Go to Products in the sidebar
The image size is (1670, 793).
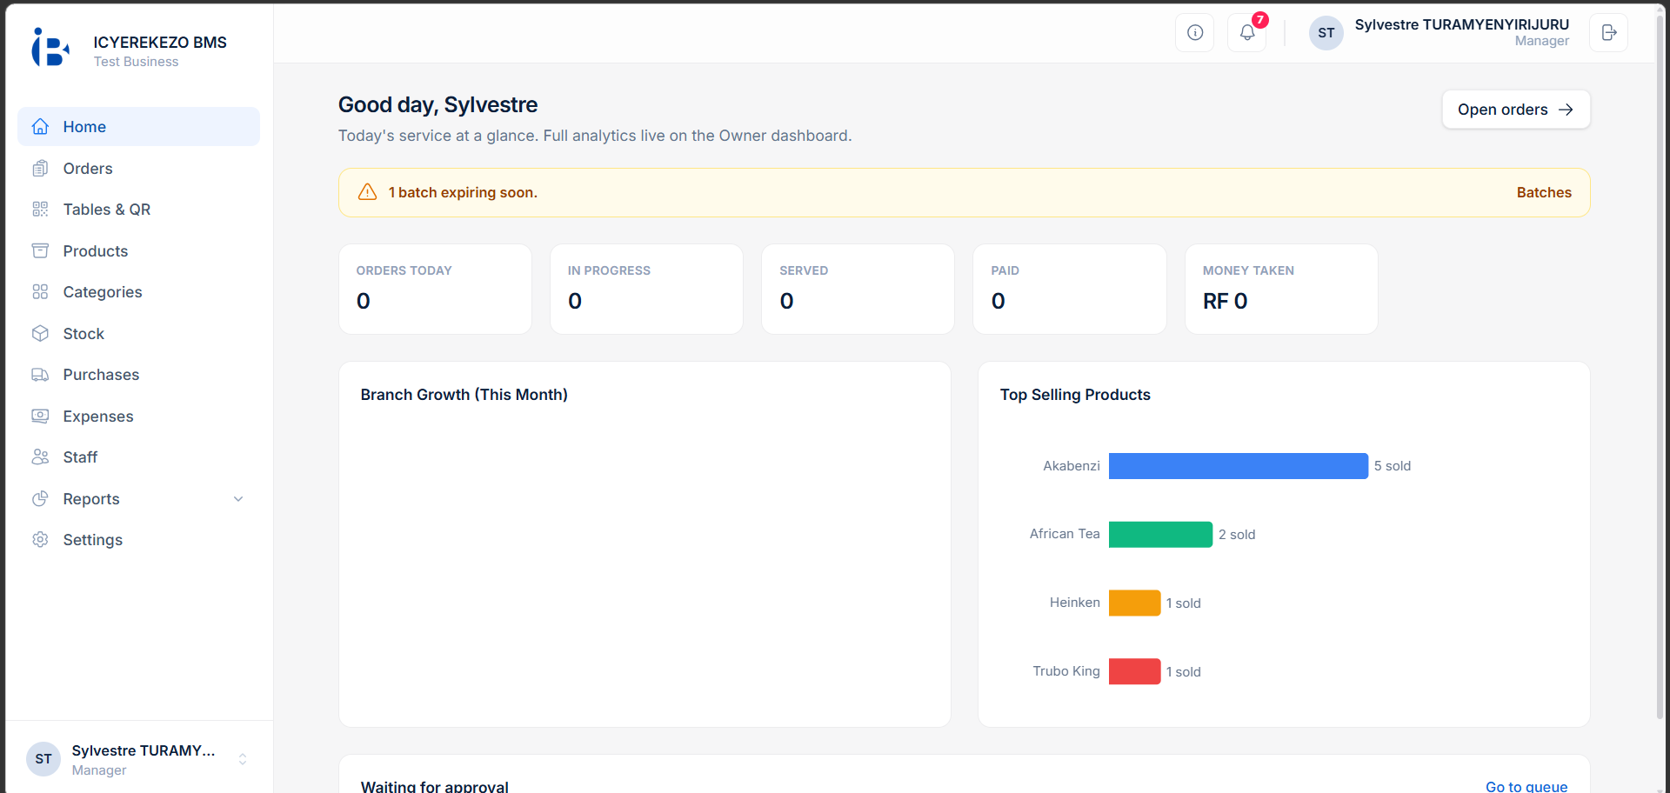(139, 251)
